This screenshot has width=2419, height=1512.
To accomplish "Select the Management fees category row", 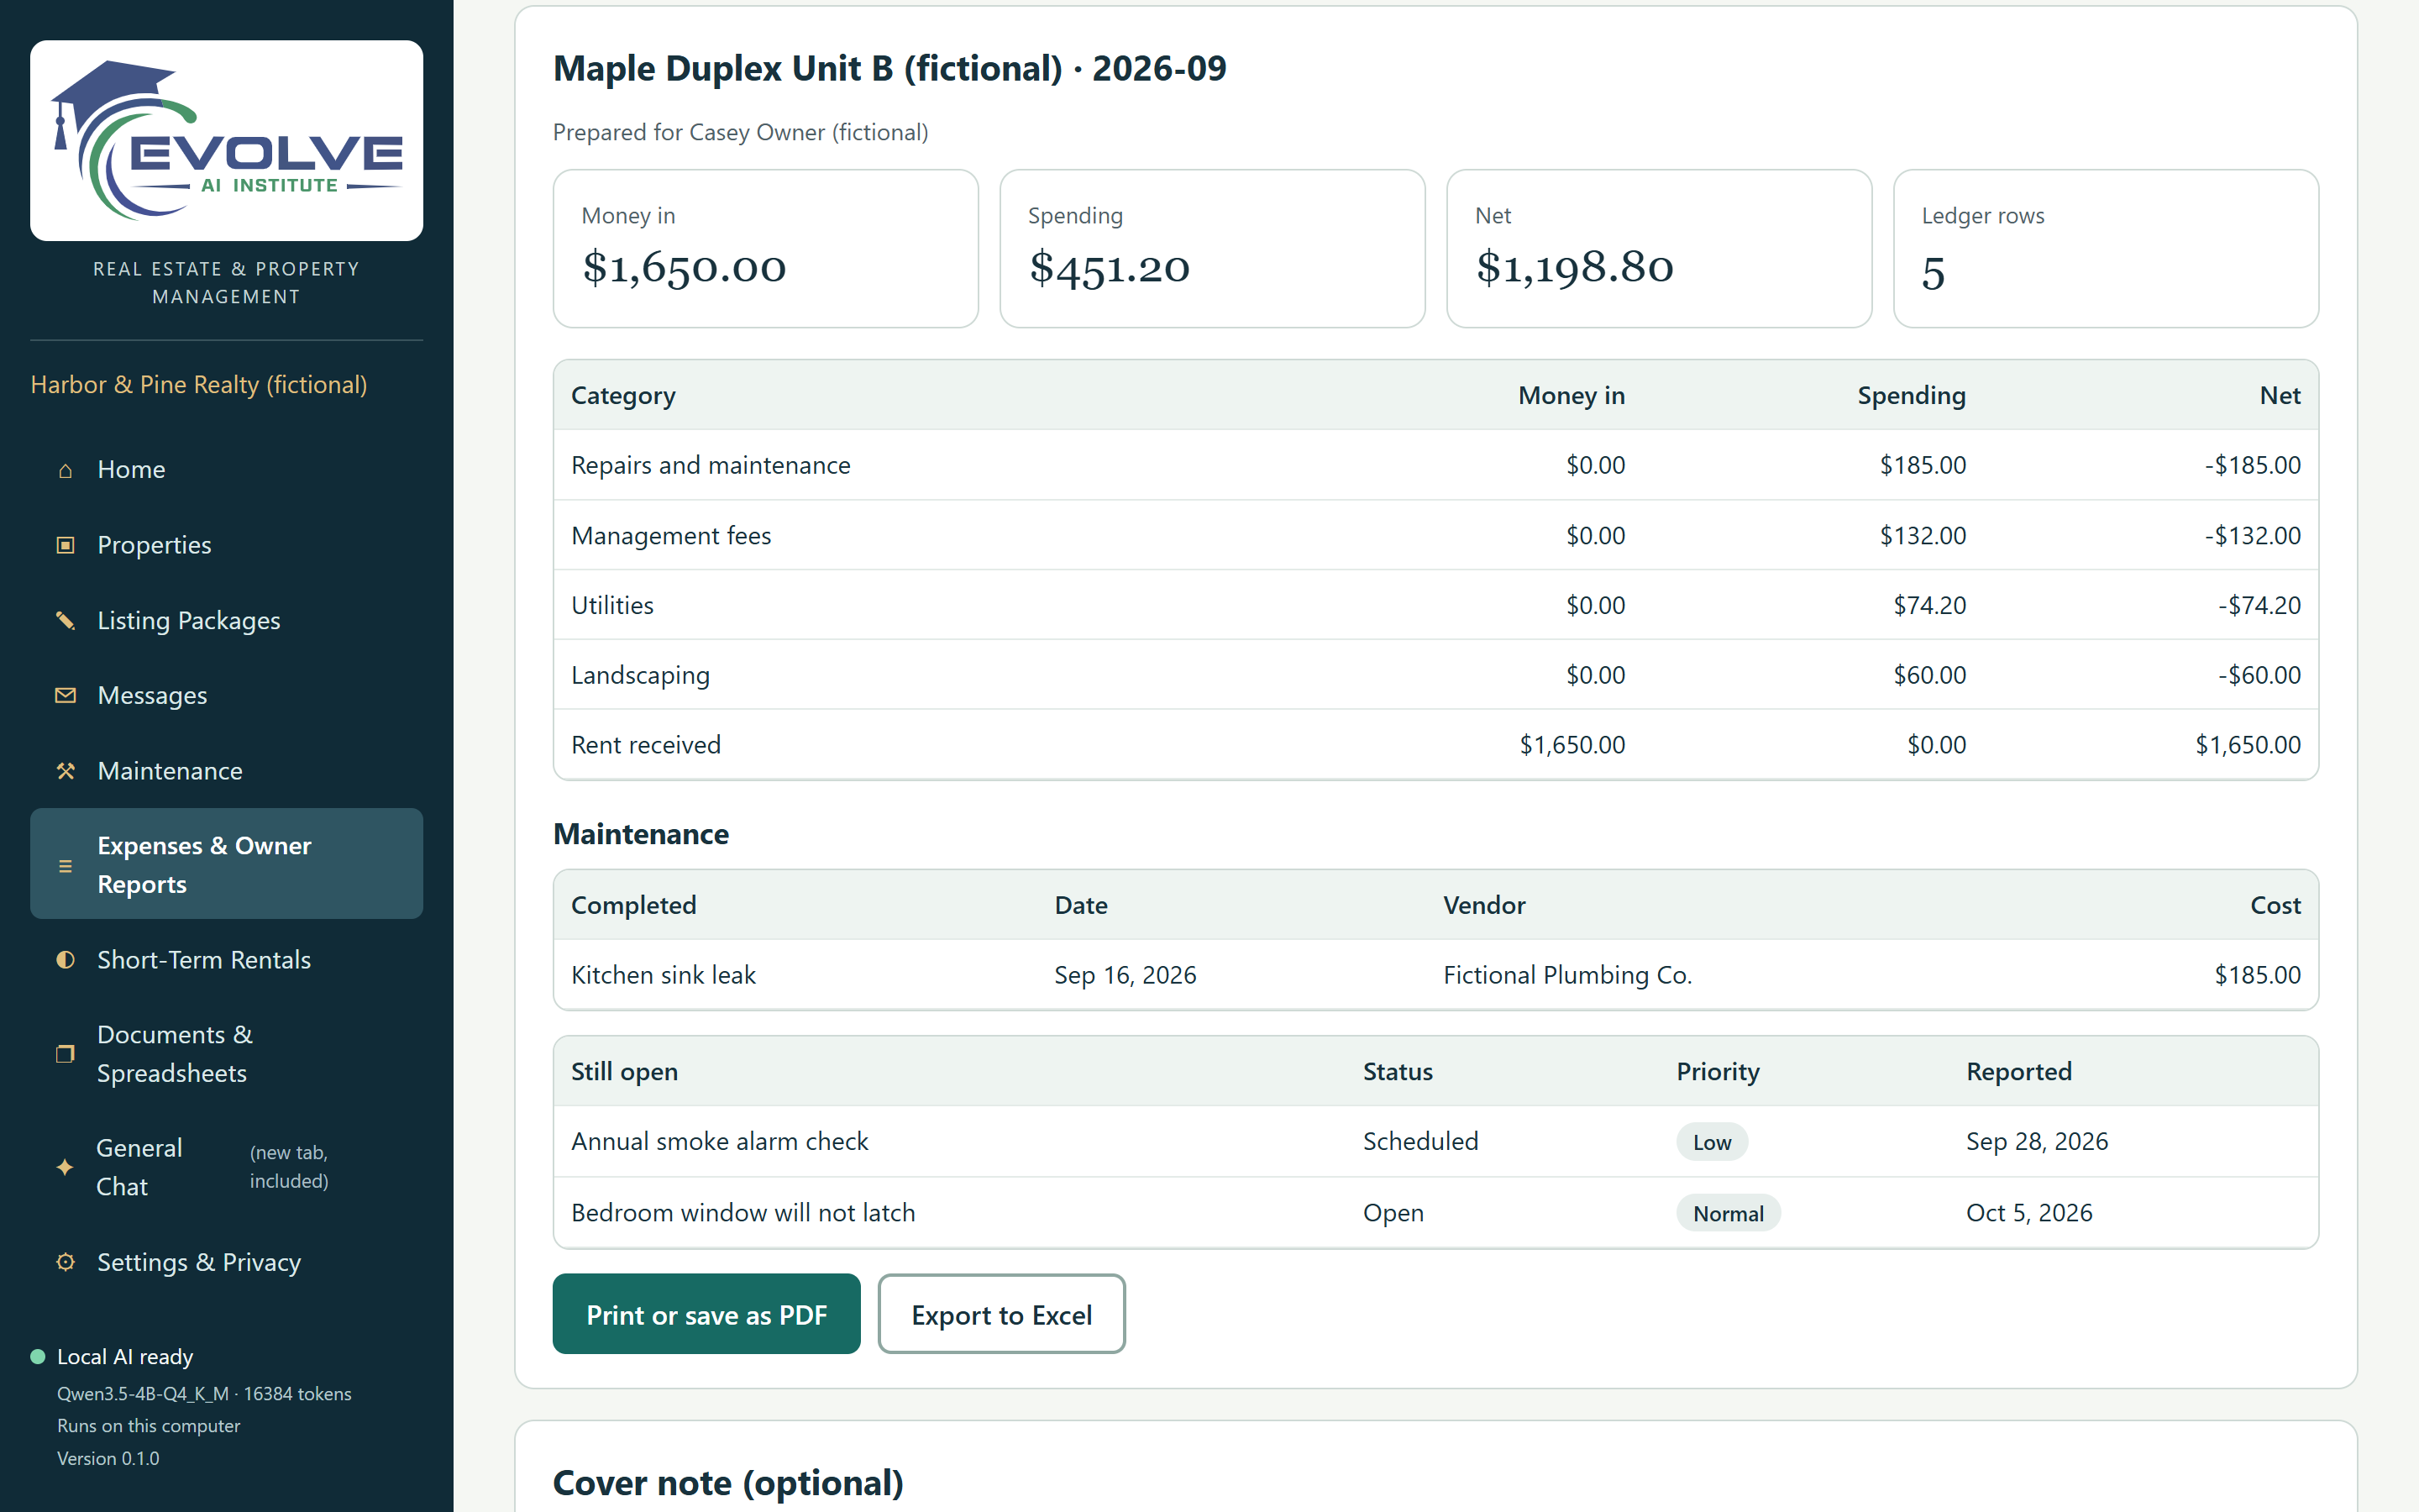I will [1435, 535].
